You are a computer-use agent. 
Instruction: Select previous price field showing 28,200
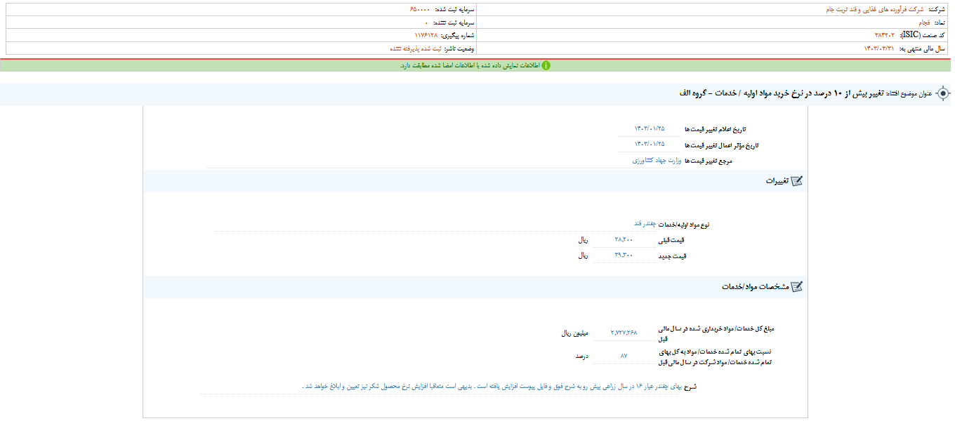pyautogui.click(x=622, y=239)
